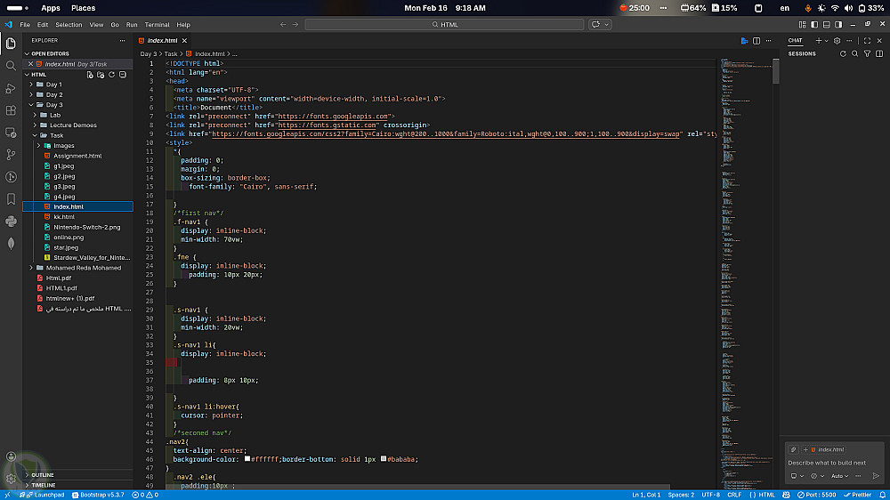
Task: Open the Search view in activity bar
Action: tap(11, 65)
